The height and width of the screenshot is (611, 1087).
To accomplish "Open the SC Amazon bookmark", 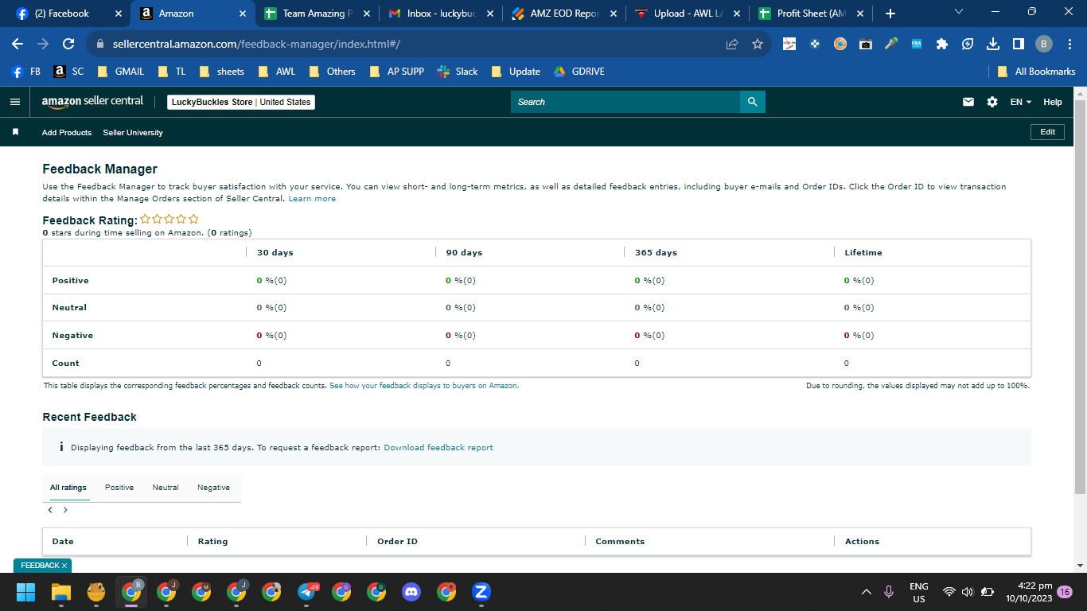I will tap(68, 72).
